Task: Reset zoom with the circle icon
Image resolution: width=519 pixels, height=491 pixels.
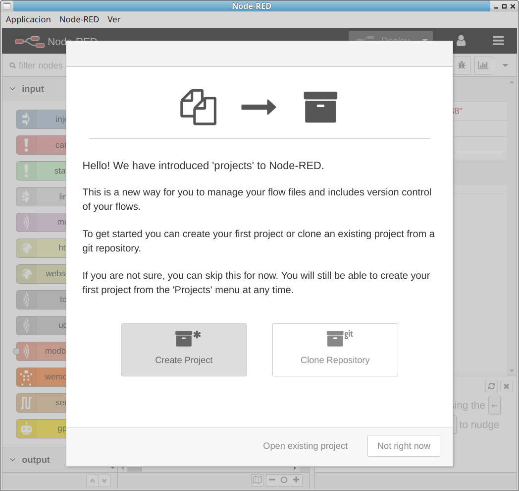Action: click(284, 480)
